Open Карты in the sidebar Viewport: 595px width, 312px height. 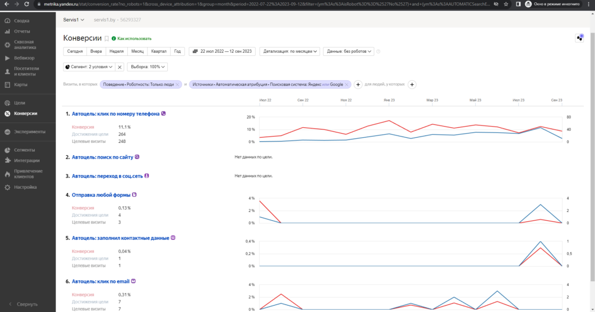[20, 85]
